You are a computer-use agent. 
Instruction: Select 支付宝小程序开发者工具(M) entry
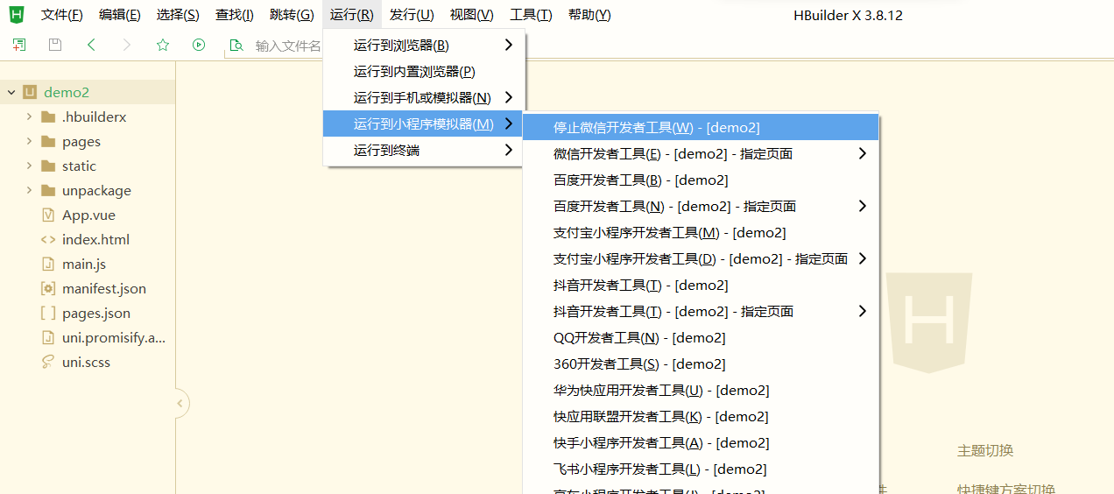669,232
